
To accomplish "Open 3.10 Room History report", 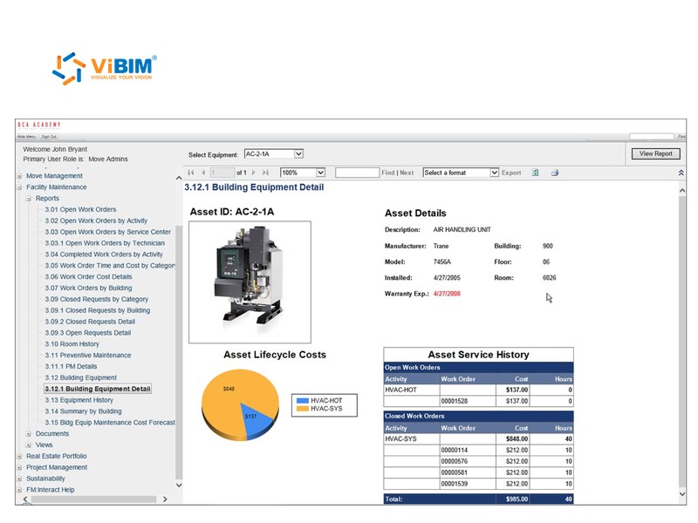I will coord(72,343).
